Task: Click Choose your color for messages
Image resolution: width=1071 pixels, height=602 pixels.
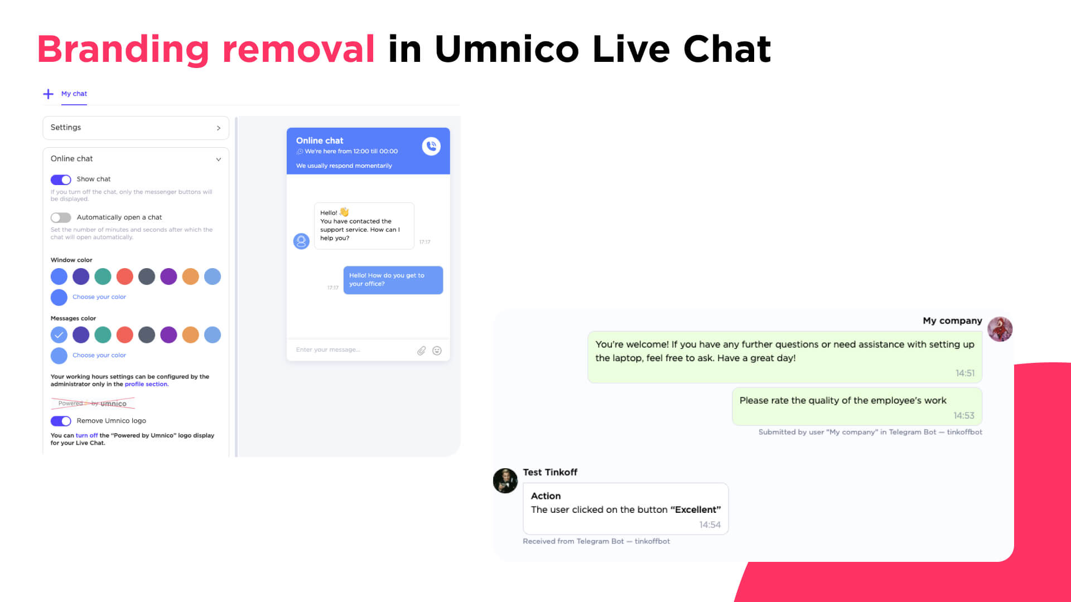Action: pos(99,355)
